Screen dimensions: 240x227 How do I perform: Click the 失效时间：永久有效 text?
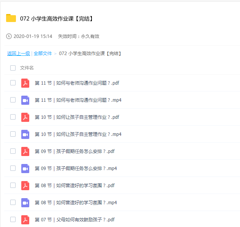click(x=79, y=36)
